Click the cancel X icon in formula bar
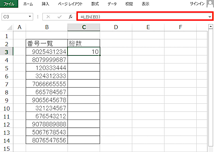This screenshot has height=152, width=214. [48, 16]
